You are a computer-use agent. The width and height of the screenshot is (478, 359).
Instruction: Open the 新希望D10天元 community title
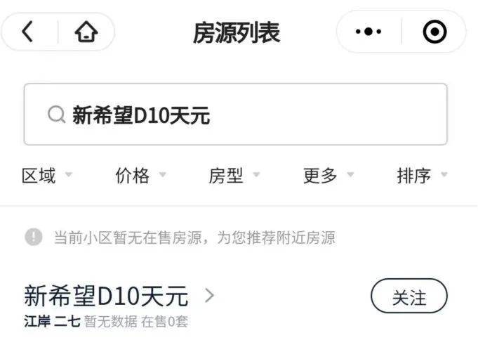(106, 295)
